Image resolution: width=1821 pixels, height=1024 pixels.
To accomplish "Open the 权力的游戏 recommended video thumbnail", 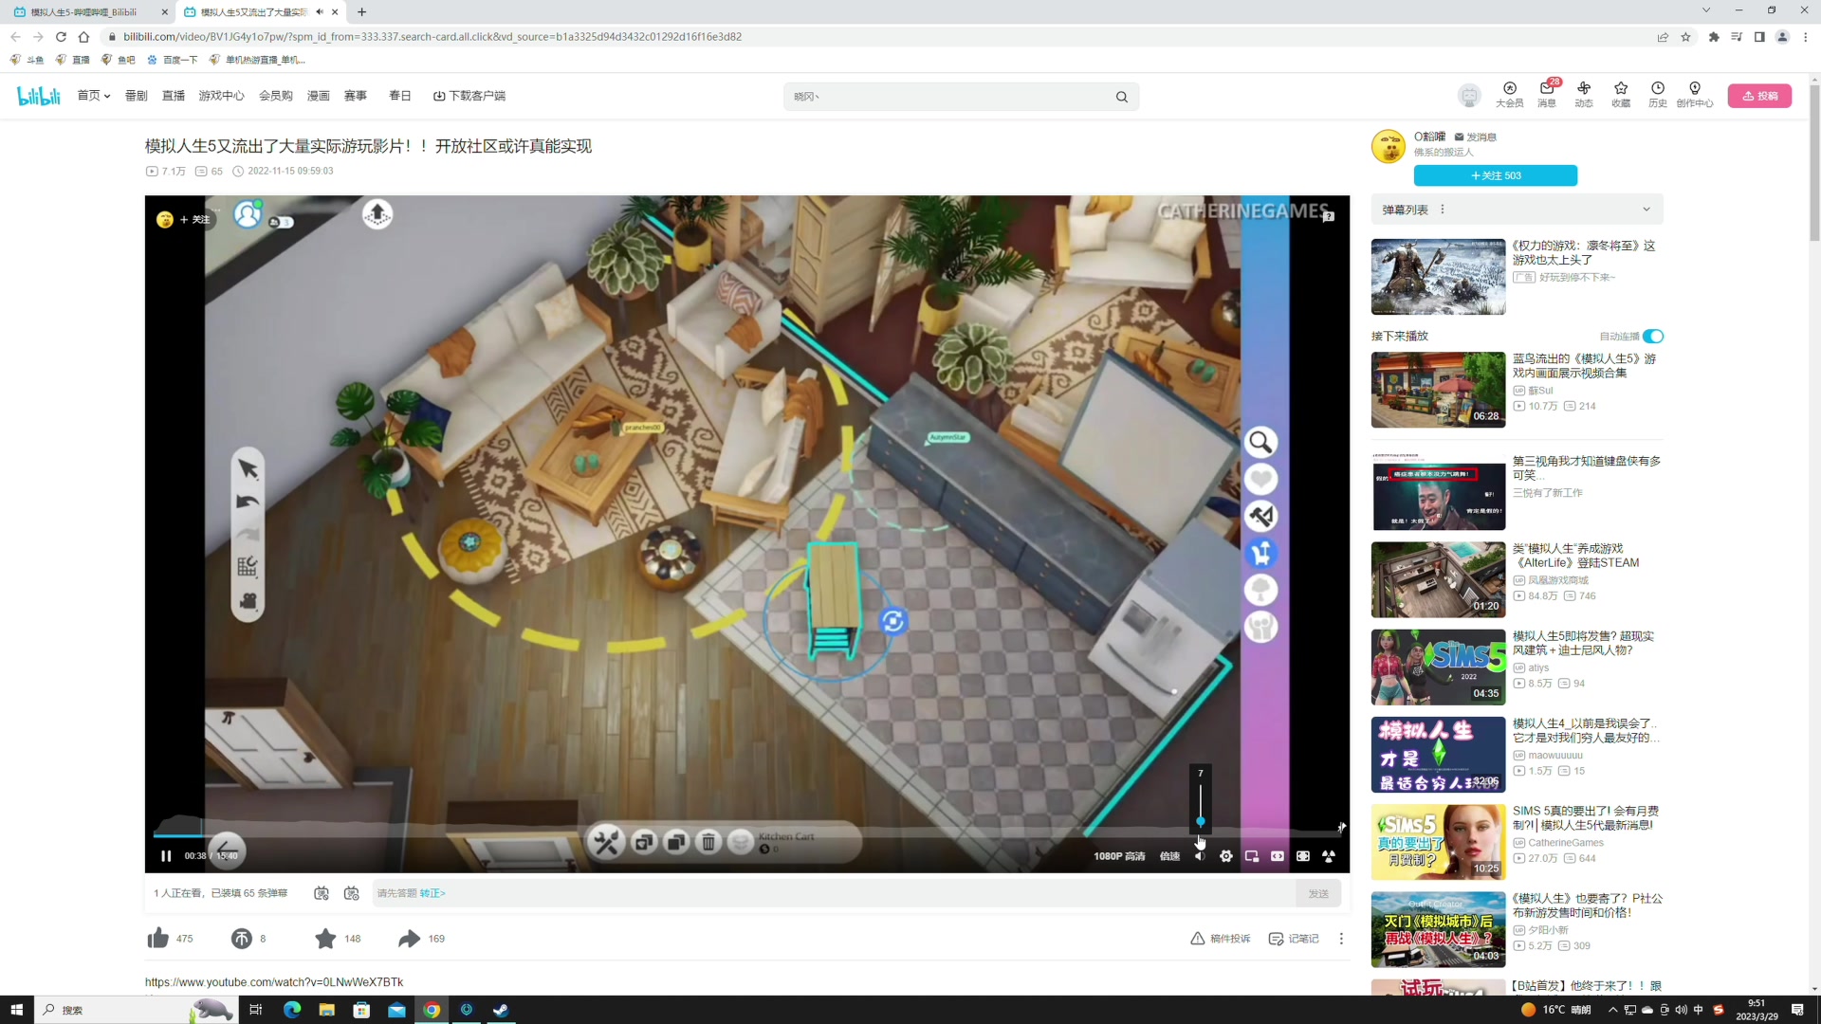I will point(1438,277).
